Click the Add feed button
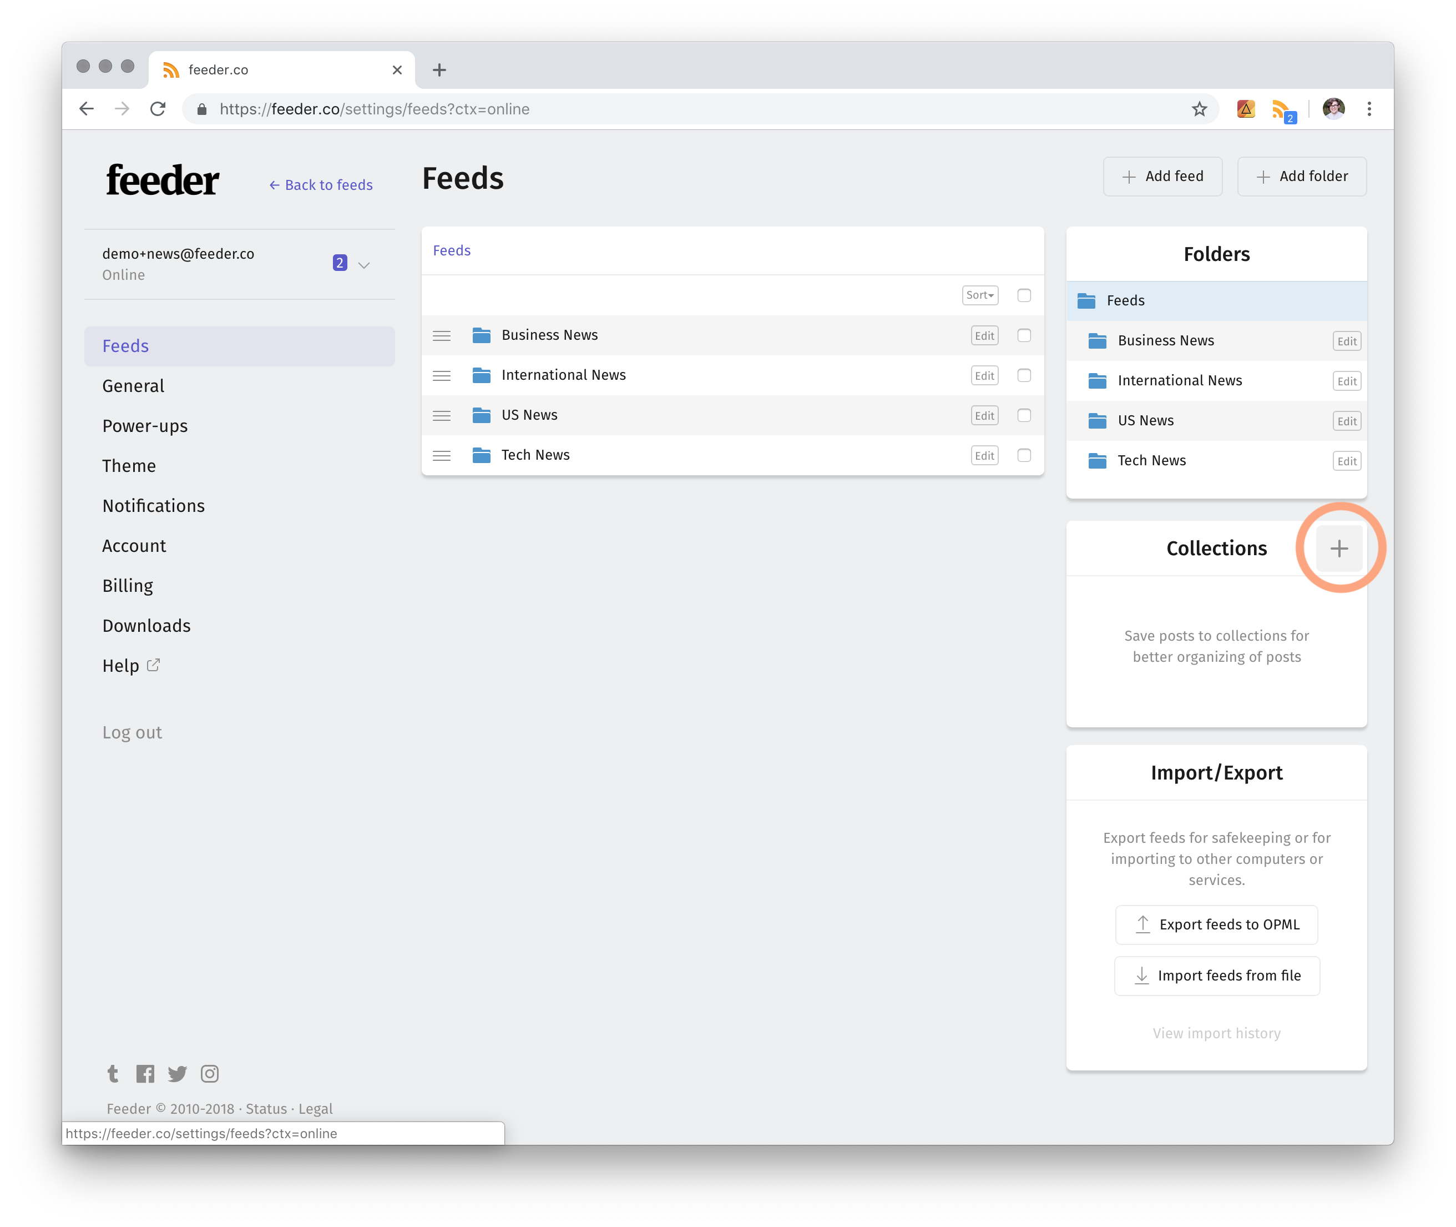 1162,177
